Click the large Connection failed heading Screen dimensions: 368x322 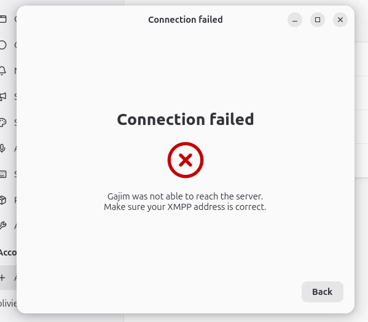coord(186,119)
